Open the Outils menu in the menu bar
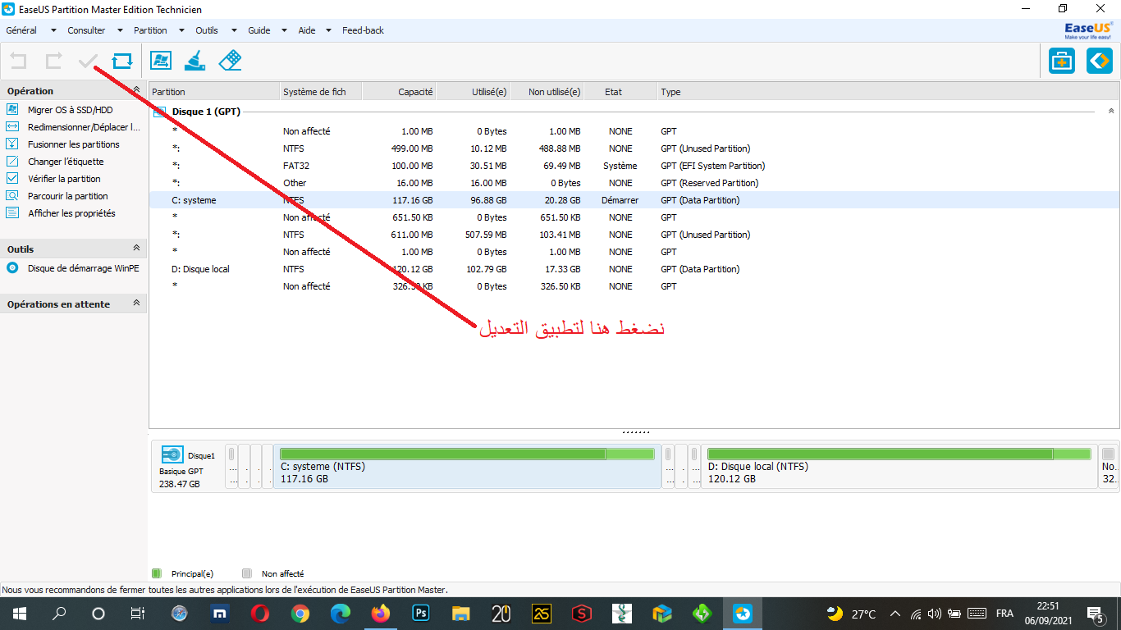 (x=207, y=30)
